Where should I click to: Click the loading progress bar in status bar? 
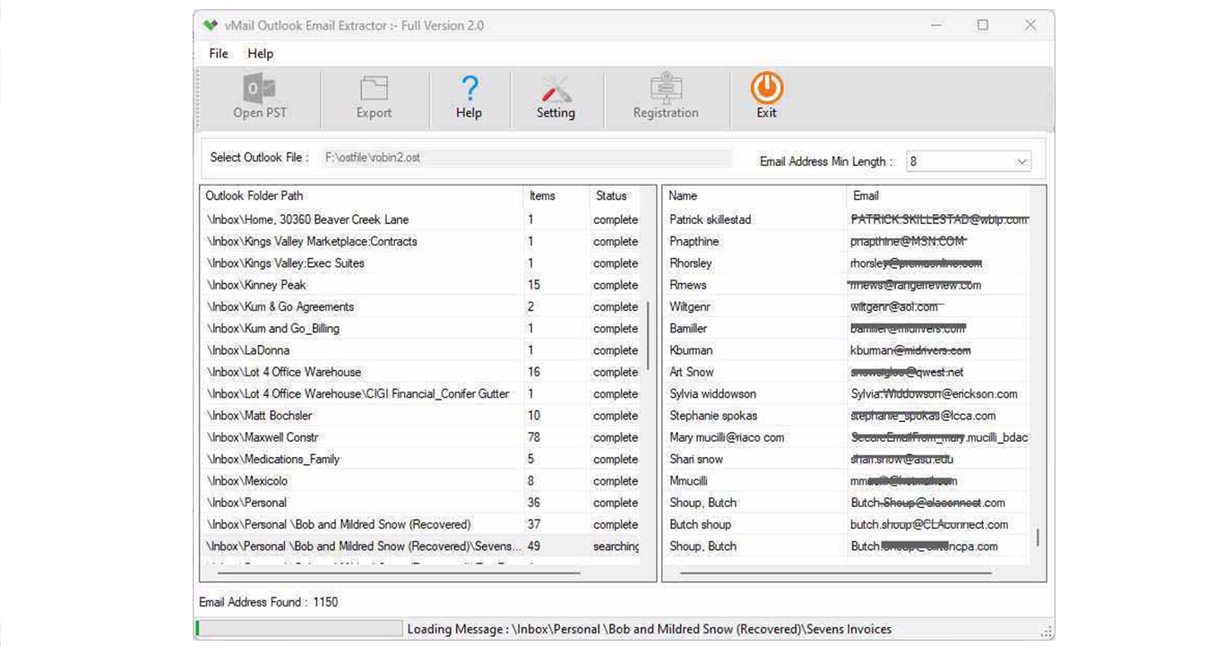[x=299, y=629]
